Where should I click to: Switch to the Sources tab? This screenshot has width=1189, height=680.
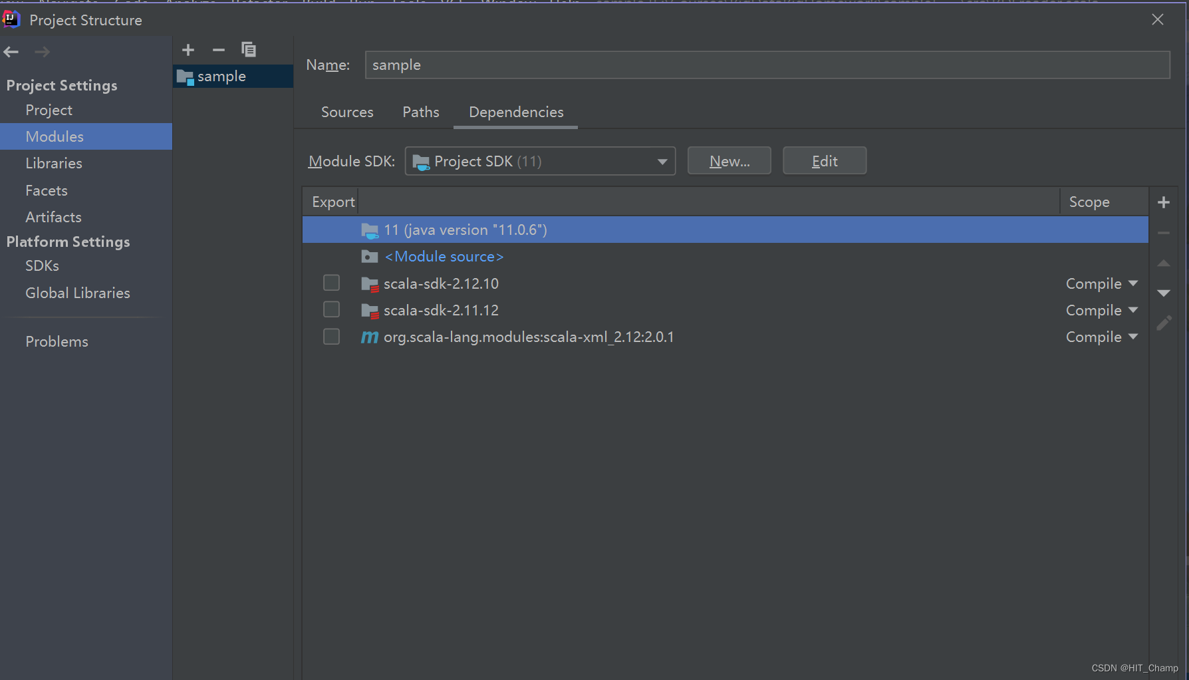click(x=346, y=112)
